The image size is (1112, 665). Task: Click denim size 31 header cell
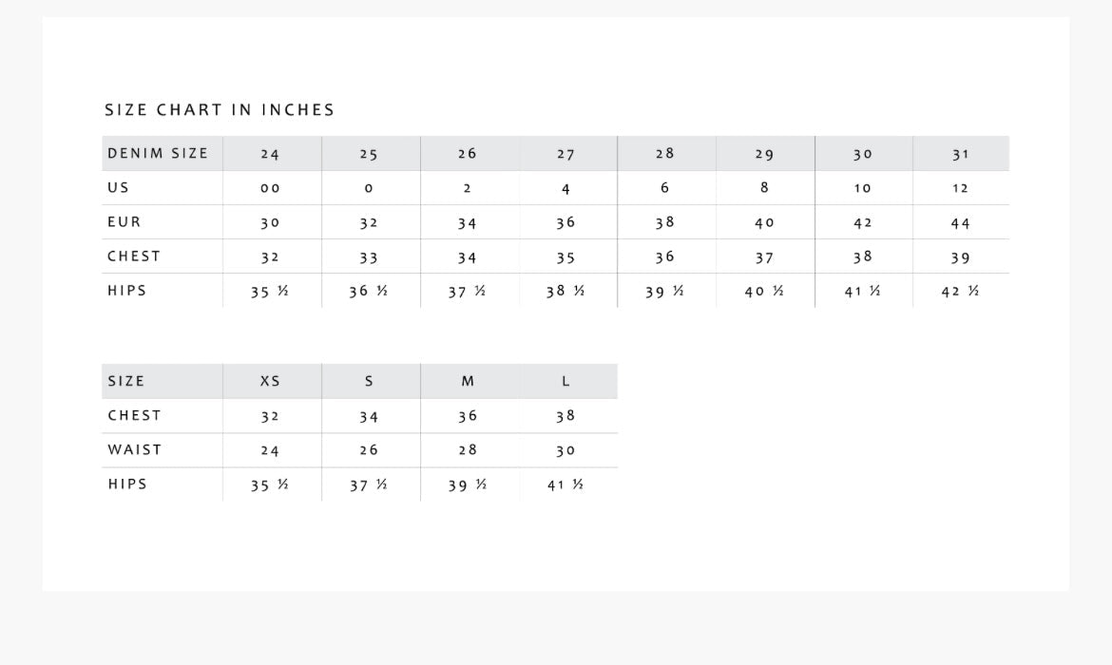[x=961, y=154]
